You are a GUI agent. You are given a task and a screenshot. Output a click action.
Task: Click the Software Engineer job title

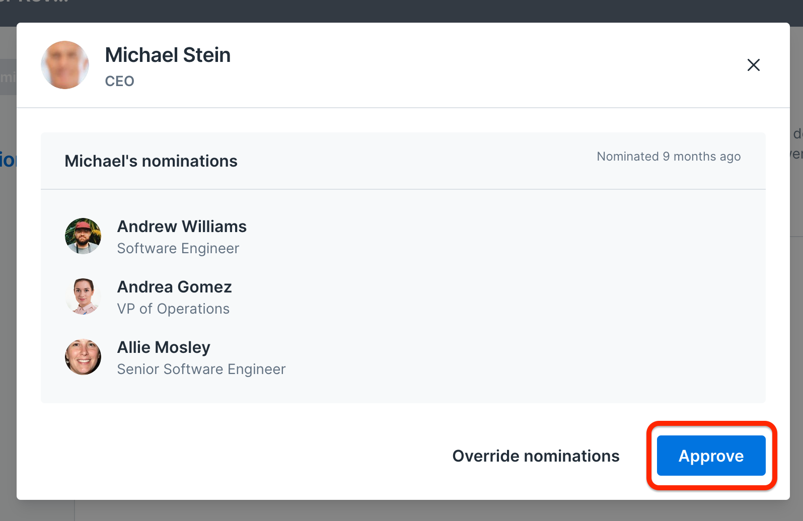pos(178,249)
